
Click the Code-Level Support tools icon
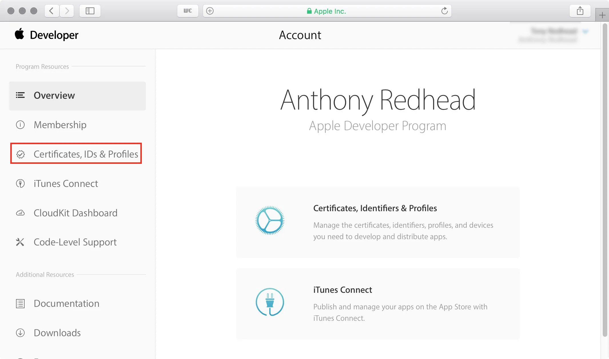(20, 242)
